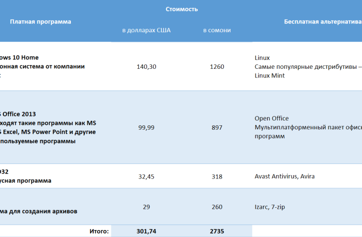Click the 'онная система от компании' line
Image resolution: width=362 pixels, height=237 pixels.
(x=42, y=66)
